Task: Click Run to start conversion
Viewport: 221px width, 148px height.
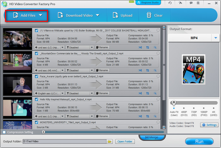Action: pyautogui.click(x=199, y=141)
